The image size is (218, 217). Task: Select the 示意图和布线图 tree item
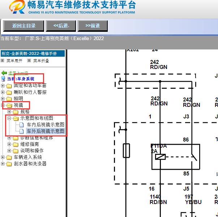tap(37, 118)
